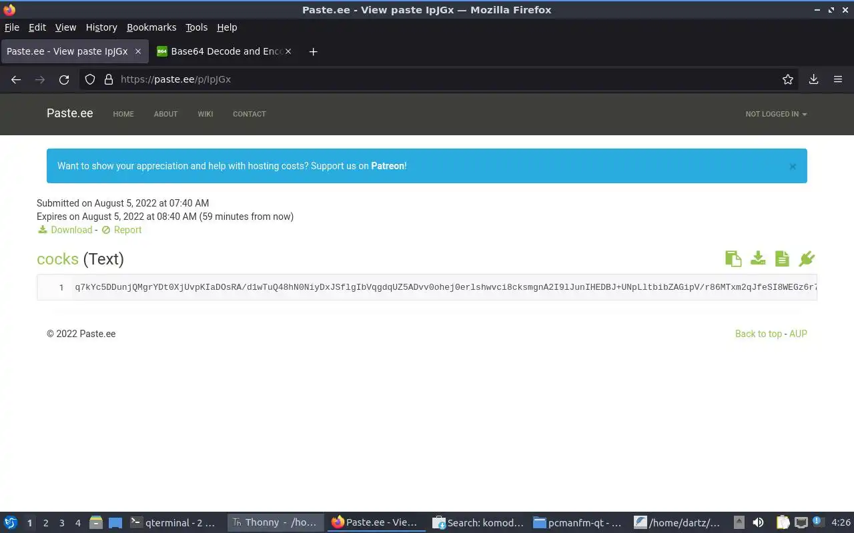The width and height of the screenshot is (854, 533).
Task: Click line number 1 in the paste gutter
Action: [x=61, y=287]
